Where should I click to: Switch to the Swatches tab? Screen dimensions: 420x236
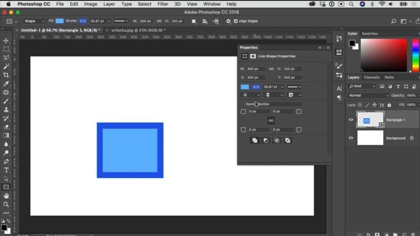coord(369,33)
